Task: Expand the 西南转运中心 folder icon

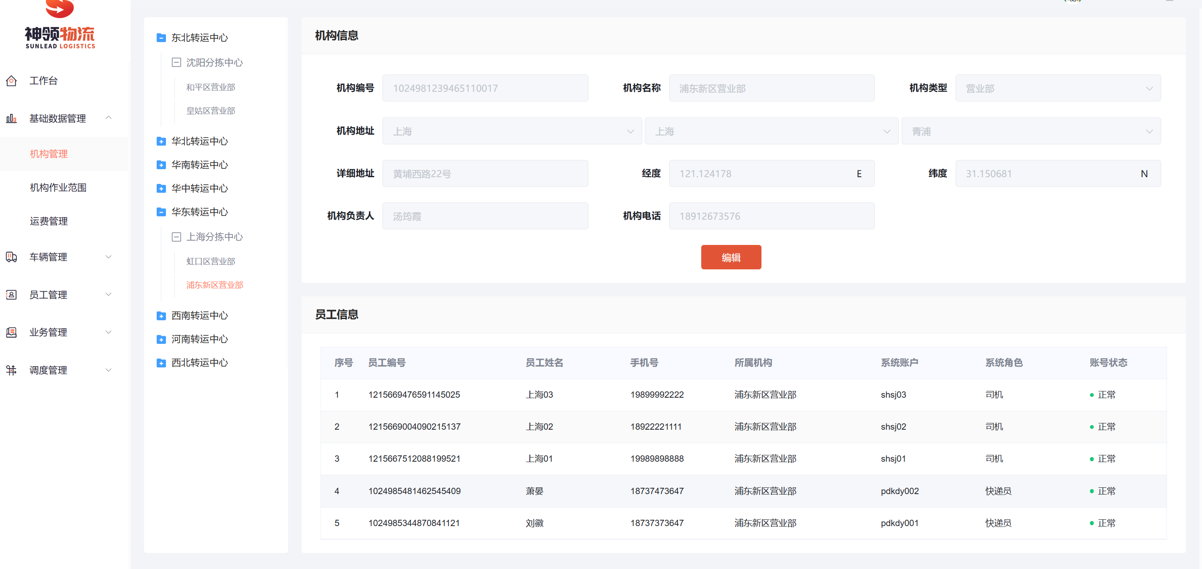Action: click(161, 316)
